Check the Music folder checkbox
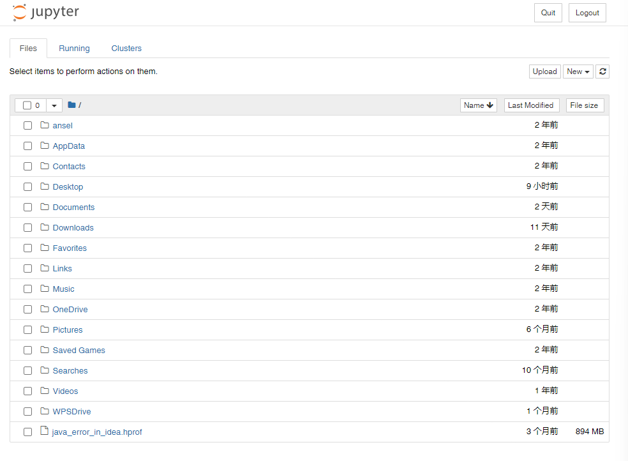 pyautogui.click(x=27, y=289)
